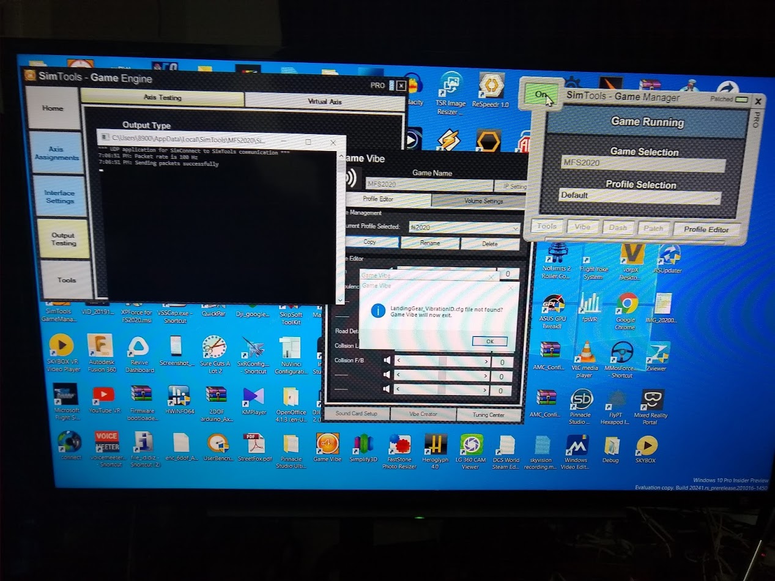Go to Home in Game Engine sidebar
The height and width of the screenshot is (581, 775).
[53, 108]
